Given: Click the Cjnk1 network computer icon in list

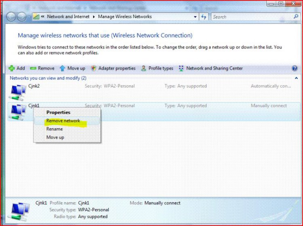Looking at the screenshot, I should click(x=17, y=112).
